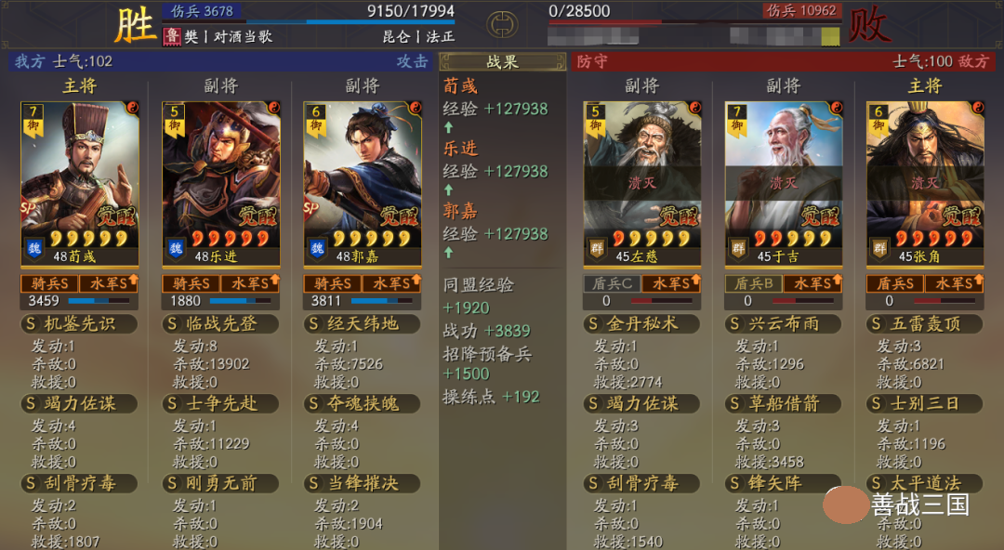Expand the 五雷轰顶 skill details
1004x550 pixels.
[x=925, y=324]
